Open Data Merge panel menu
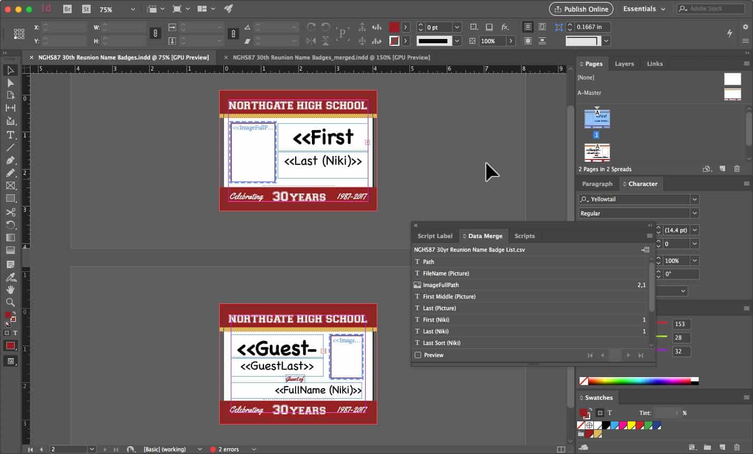This screenshot has width=753, height=454. (x=650, y=236)
